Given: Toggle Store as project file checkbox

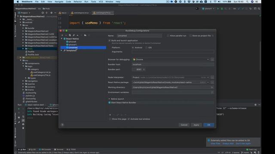Looking at the screenshot, I should click(x=190, y=36).
